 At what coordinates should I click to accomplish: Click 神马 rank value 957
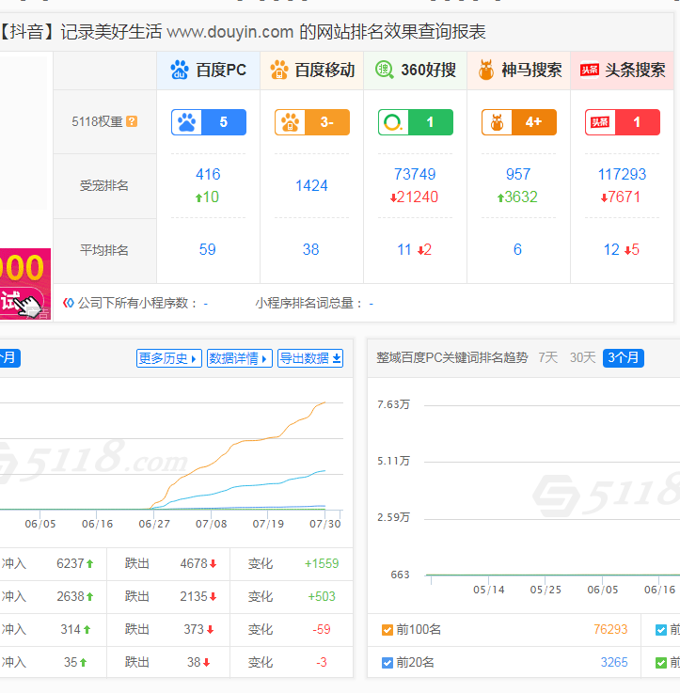click(518, 174)
